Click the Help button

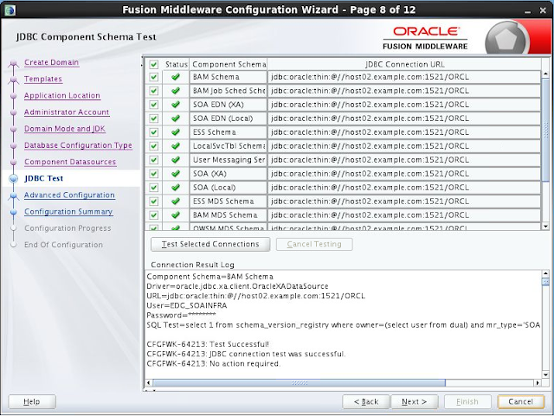(32, 402)
